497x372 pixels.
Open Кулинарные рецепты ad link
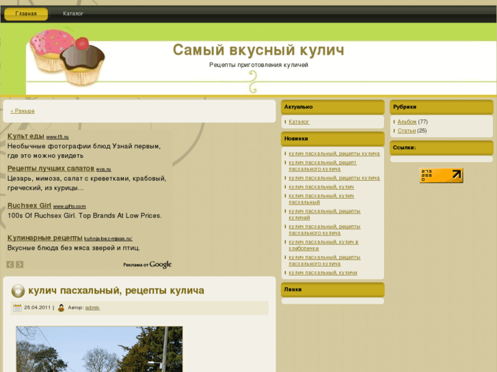coord(44,238)
